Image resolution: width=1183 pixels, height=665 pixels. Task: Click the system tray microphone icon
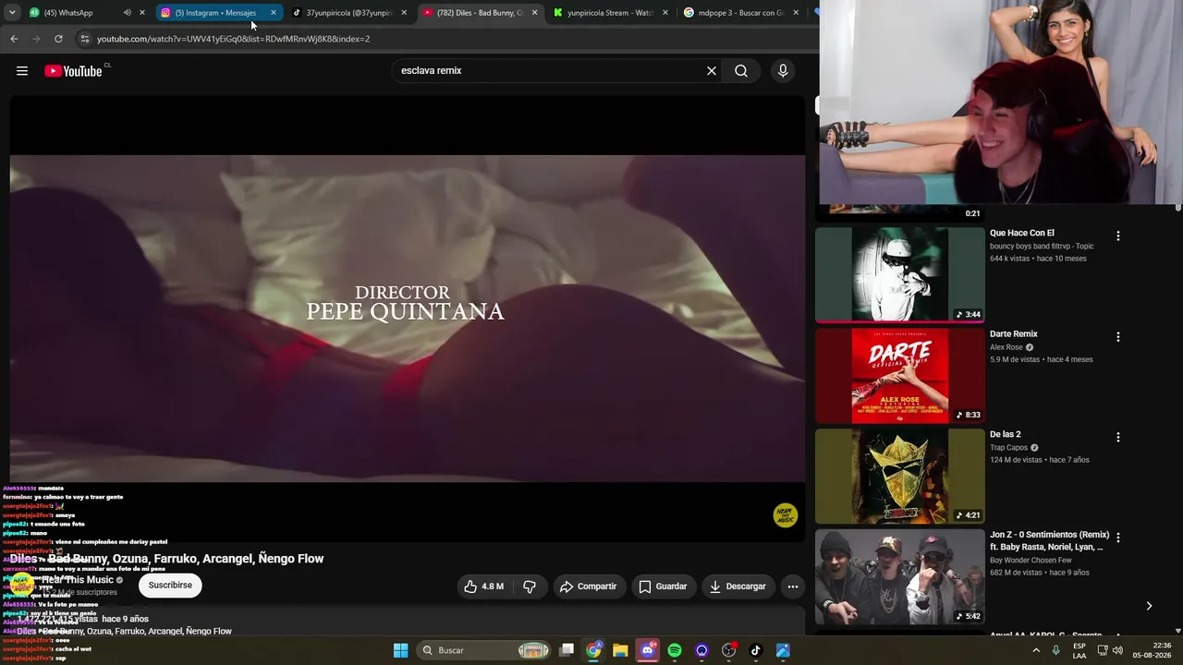[x=1055, y=650]
